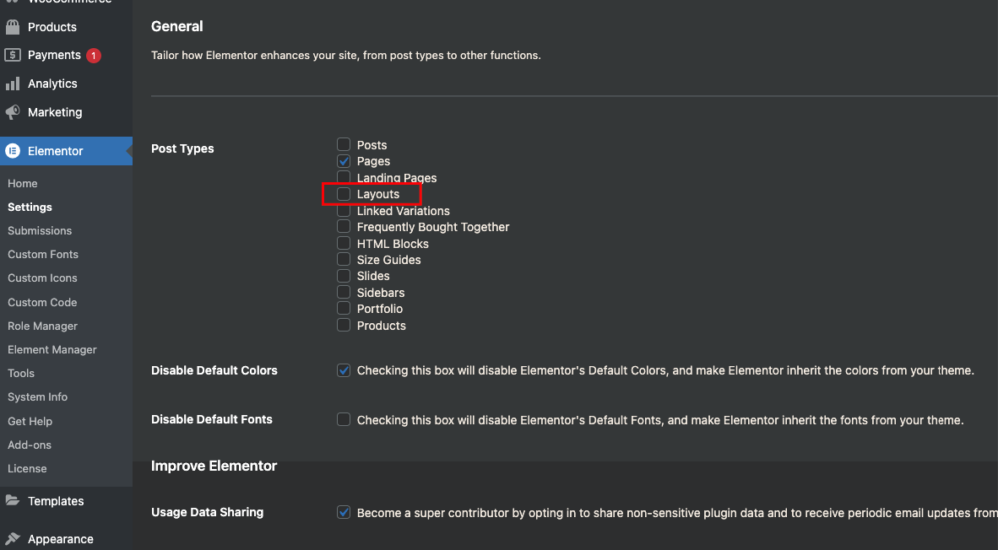Uncheck the Usage Data Sharing checkbox
The width and height of the screenshot is (998, 550).
pyautogui.click(x=344, y=512)
